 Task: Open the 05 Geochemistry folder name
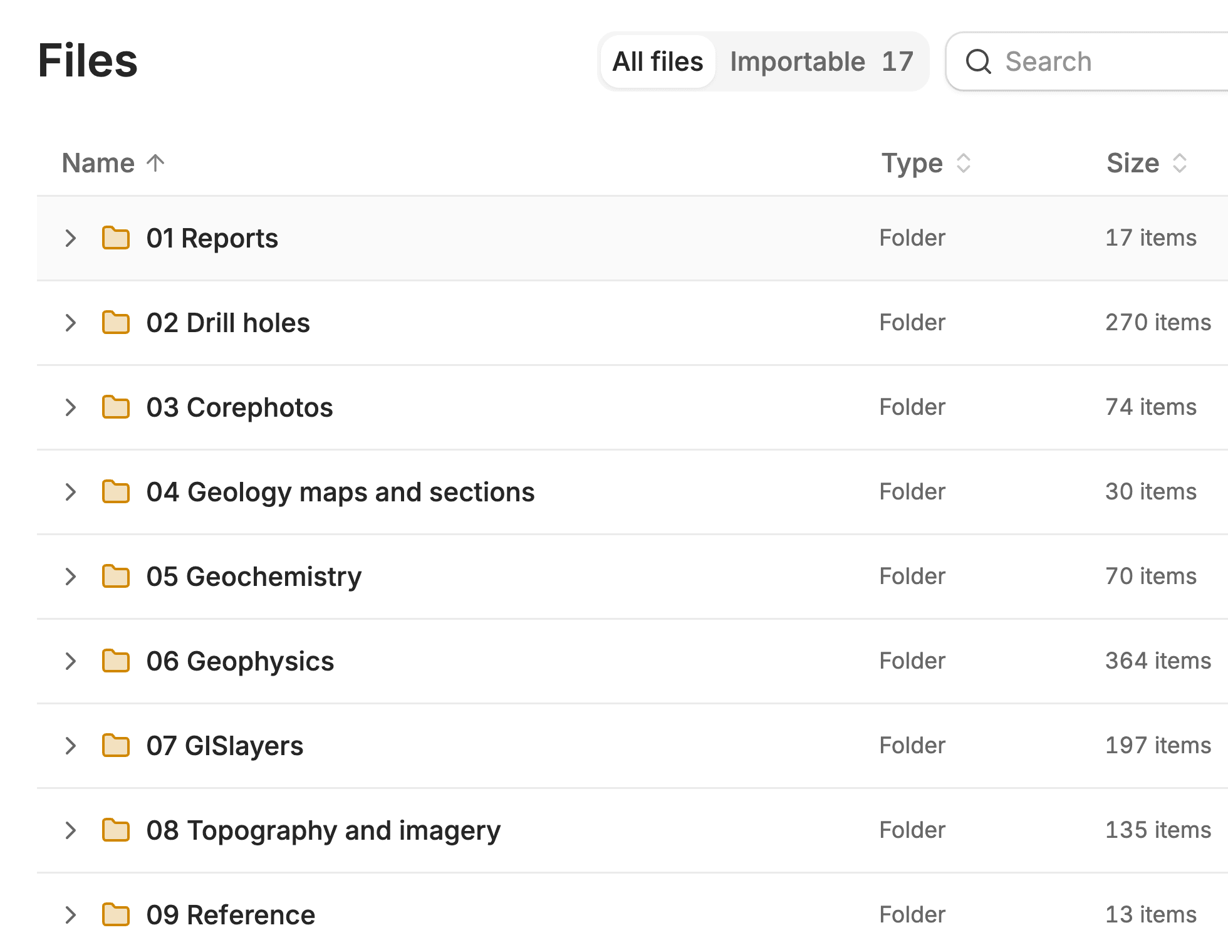coord(254,577)
